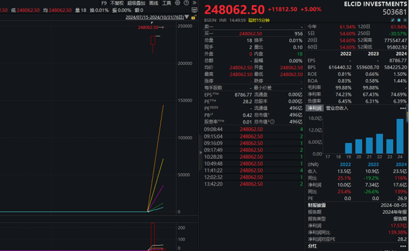Open the 不复权 price adjustment dropdown
The height and width of the screenshot is (251, 409).
tap(117, 3)
